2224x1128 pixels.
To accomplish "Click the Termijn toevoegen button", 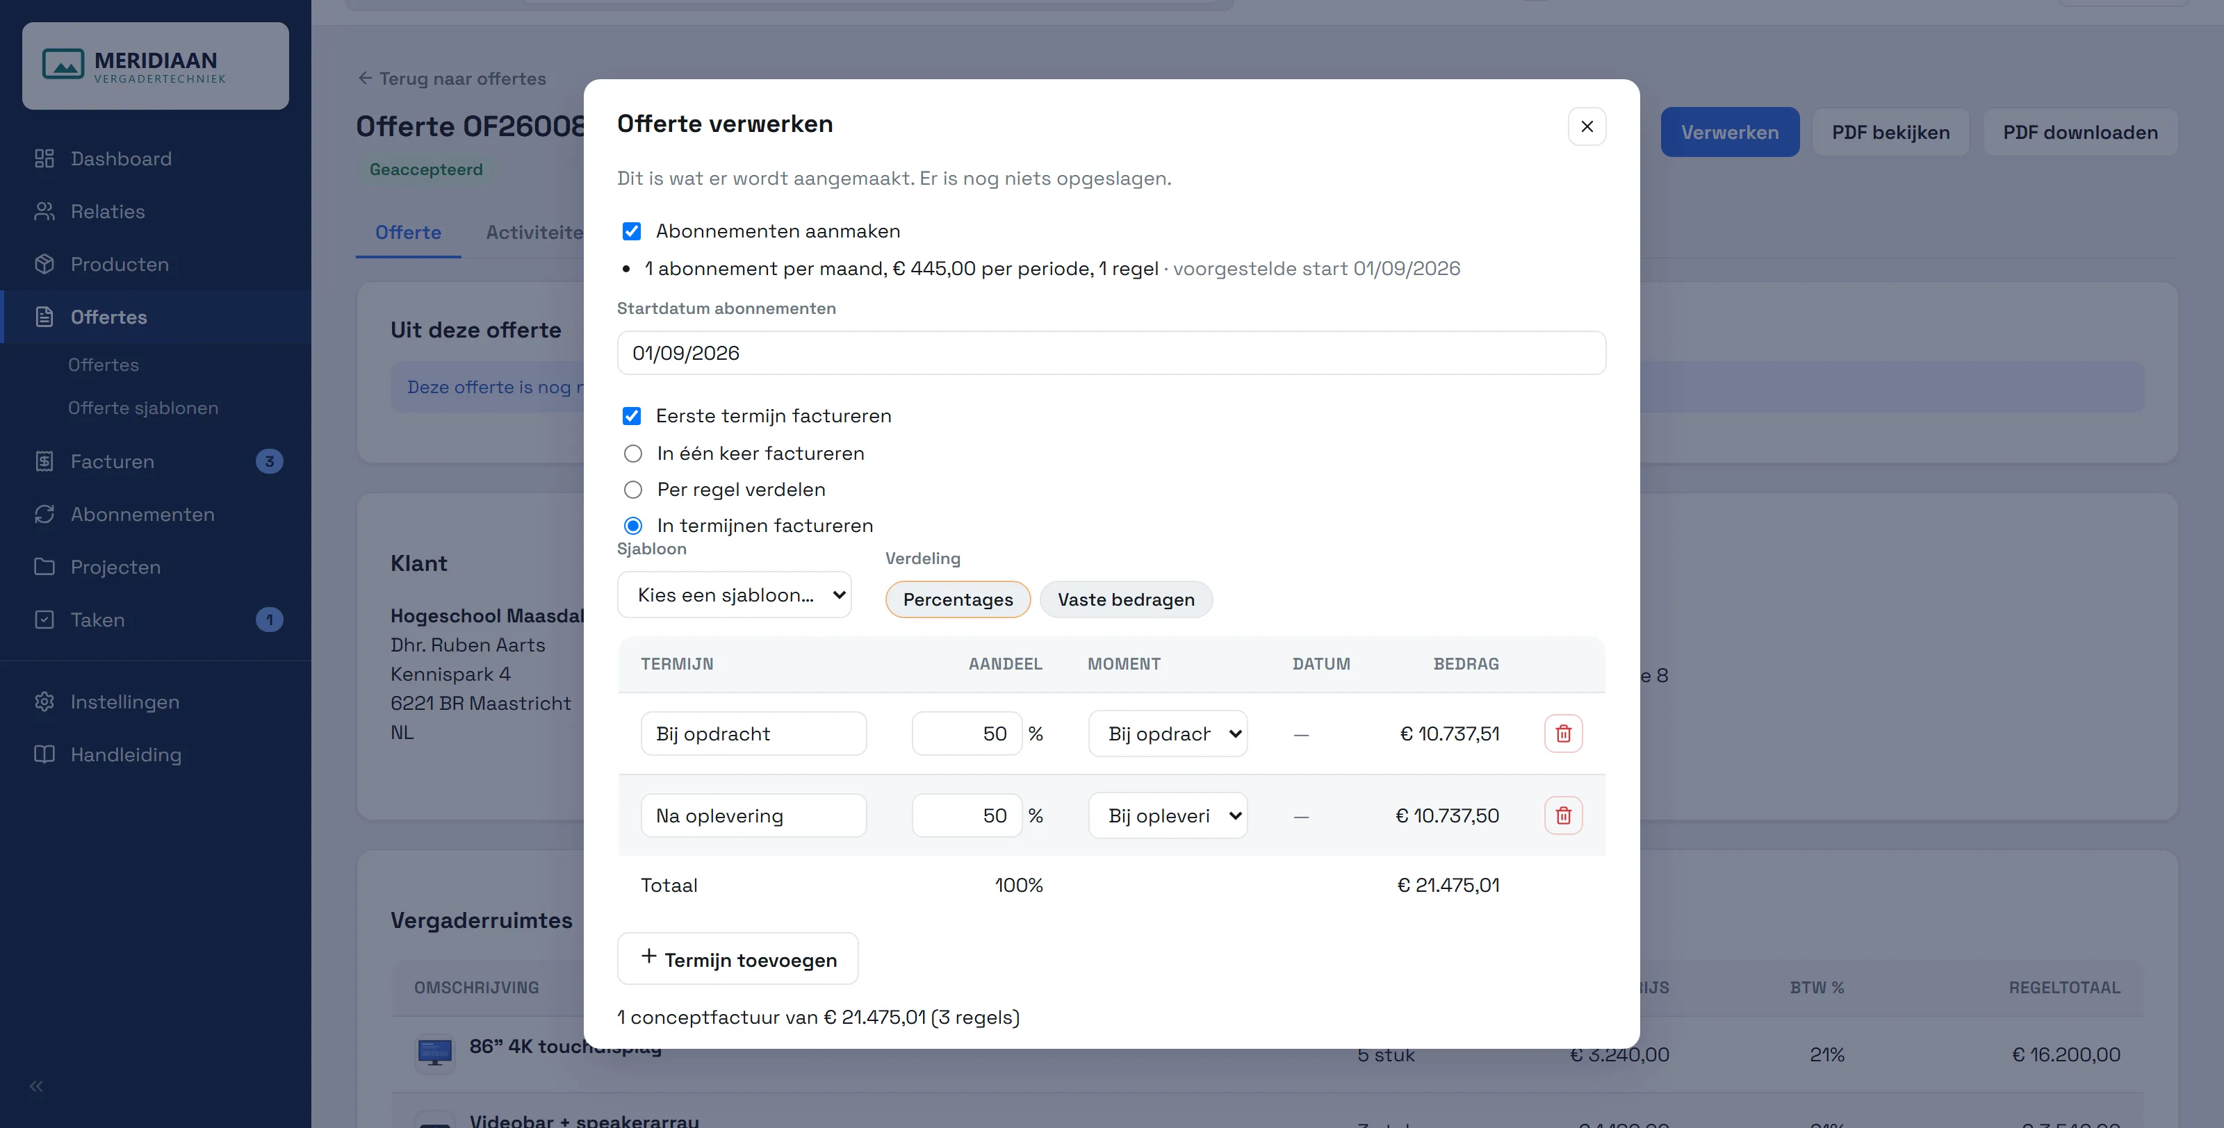I will click(x=737, y=959).
